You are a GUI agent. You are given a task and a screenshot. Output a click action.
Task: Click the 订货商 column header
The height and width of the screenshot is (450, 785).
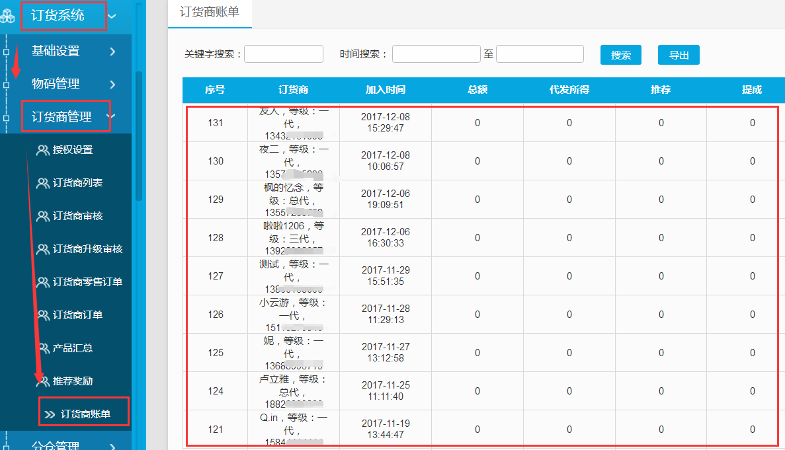294,90
